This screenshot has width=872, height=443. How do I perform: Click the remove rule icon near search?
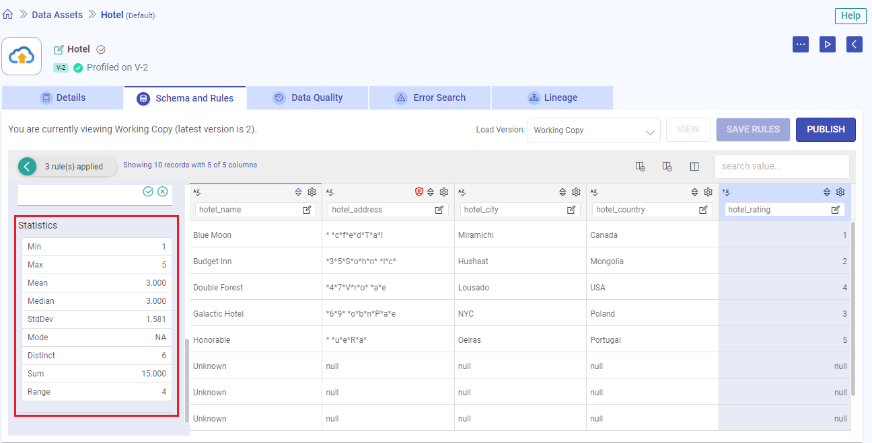point(667,166)
